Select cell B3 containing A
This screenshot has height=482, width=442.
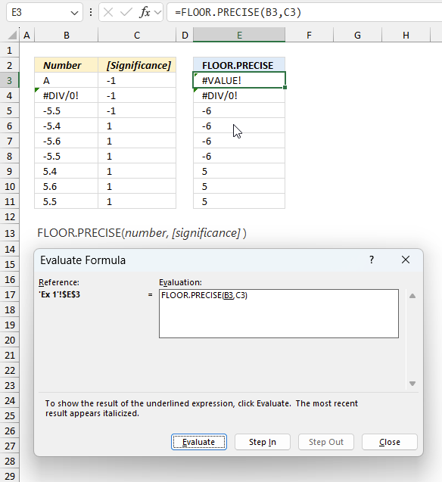pyautogui.click(x=67, y=80)
